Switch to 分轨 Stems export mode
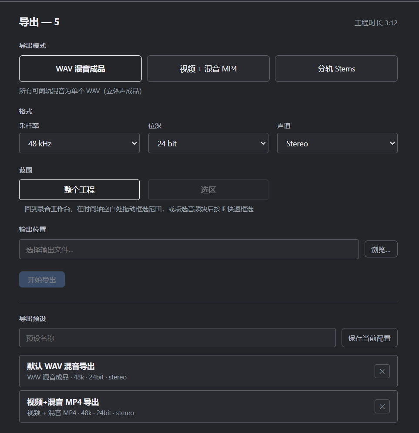Screen dimensions: 419x433 click(x=336, y=68)
